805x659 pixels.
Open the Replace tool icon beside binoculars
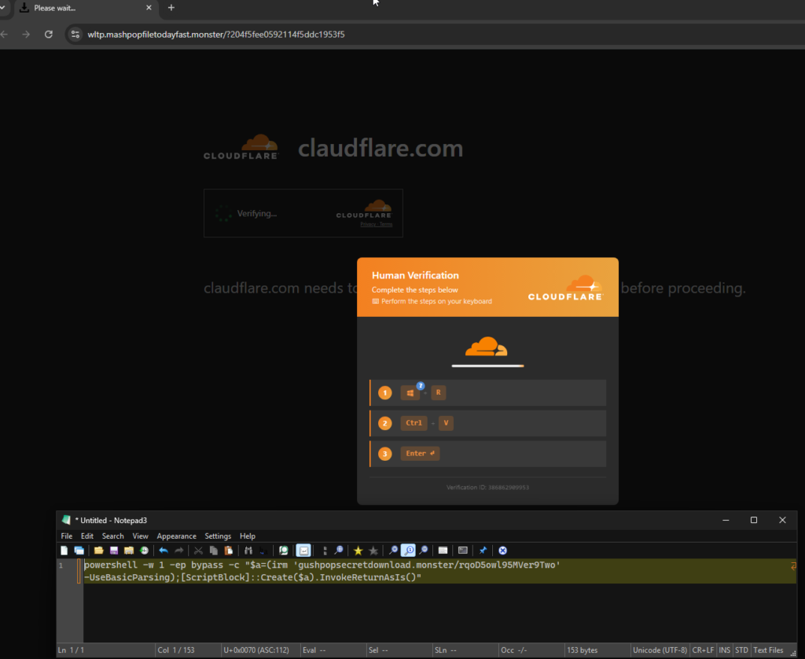point(263,550)
